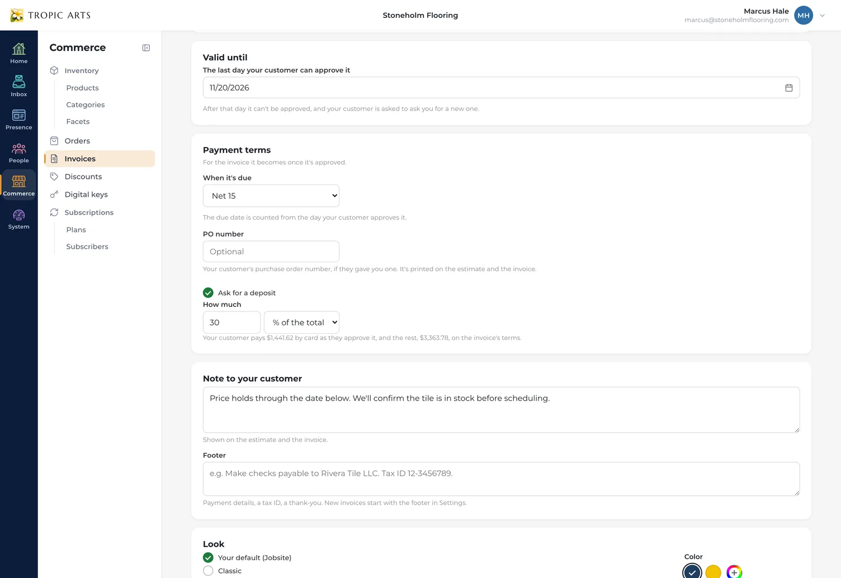841x578 pixels.
Task: Uncheck Ask for a deposit
Action: tap(208, 293)
